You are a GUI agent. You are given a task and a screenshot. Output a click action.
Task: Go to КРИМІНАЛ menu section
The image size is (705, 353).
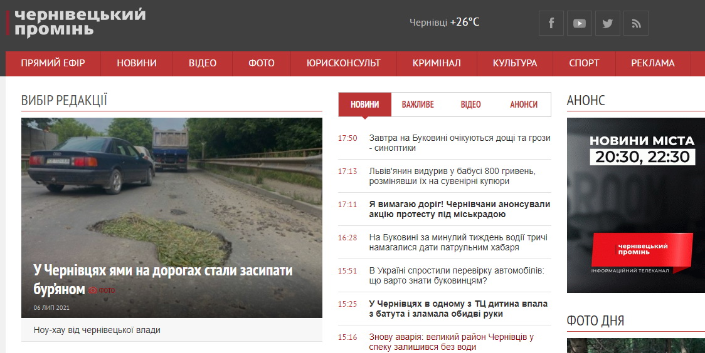tap(437, 63)
